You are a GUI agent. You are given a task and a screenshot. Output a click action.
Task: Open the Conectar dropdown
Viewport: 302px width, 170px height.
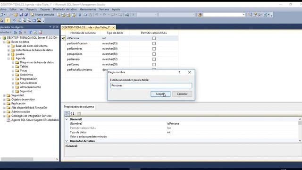pos(5,32)
